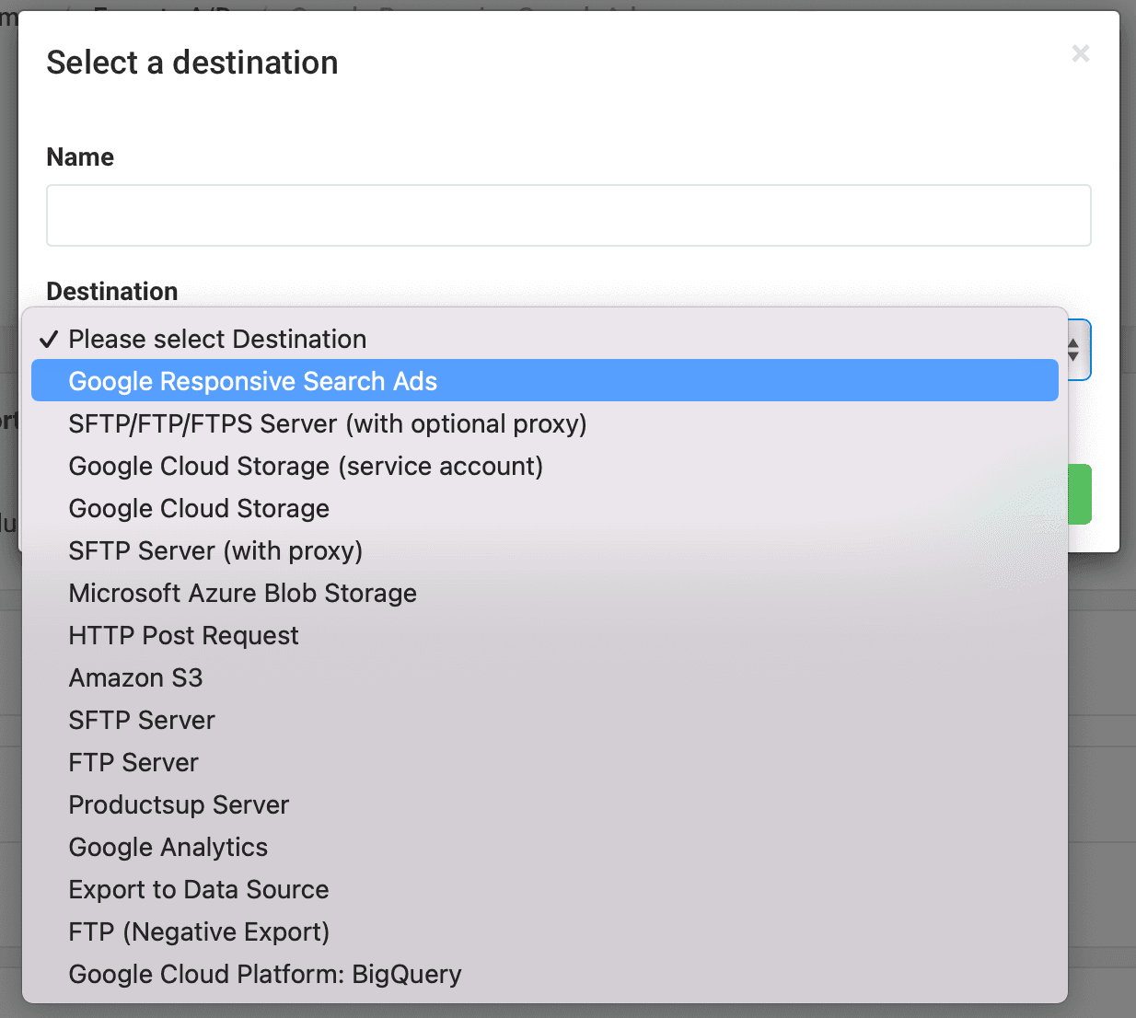Pick the plain SFTP Server option
Image resolution: width=1136 pixels, height=1018 pixels.
pyautogui.click(x=142, y=720)
